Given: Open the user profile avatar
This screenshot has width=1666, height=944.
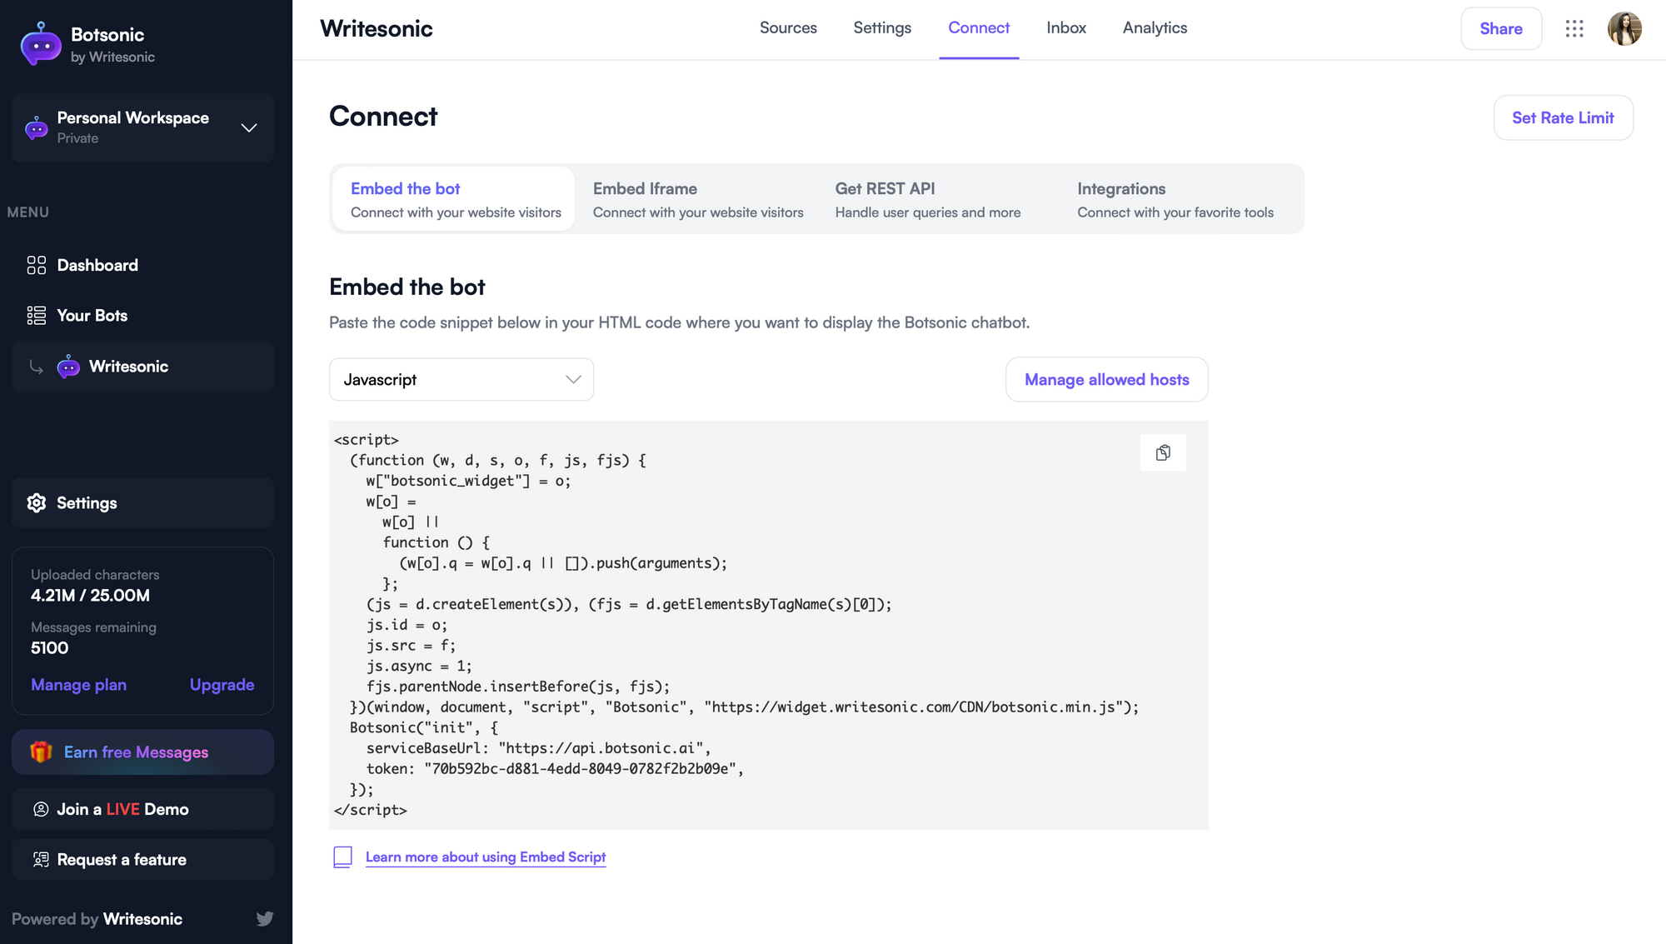Looking at the screenshot, I should (1624, 28).
